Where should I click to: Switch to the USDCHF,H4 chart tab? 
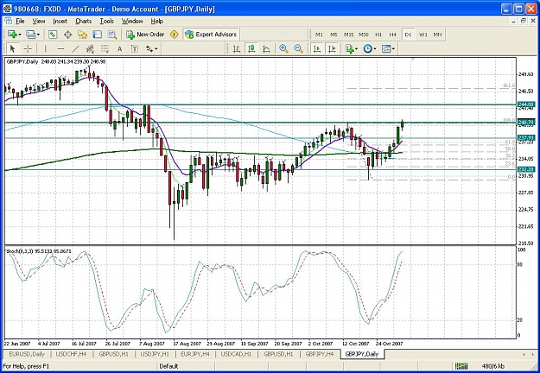click(x=72, y=354)
